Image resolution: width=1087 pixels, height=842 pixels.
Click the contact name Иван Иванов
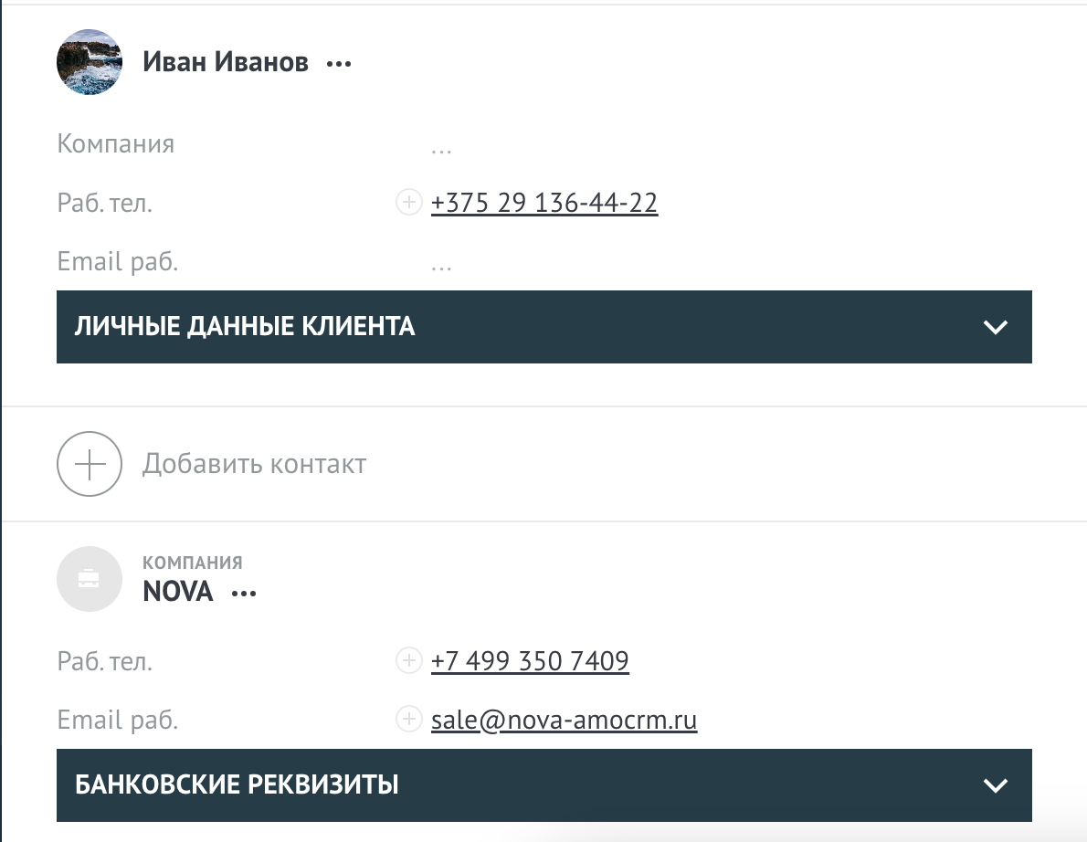[x=226, y=62]
